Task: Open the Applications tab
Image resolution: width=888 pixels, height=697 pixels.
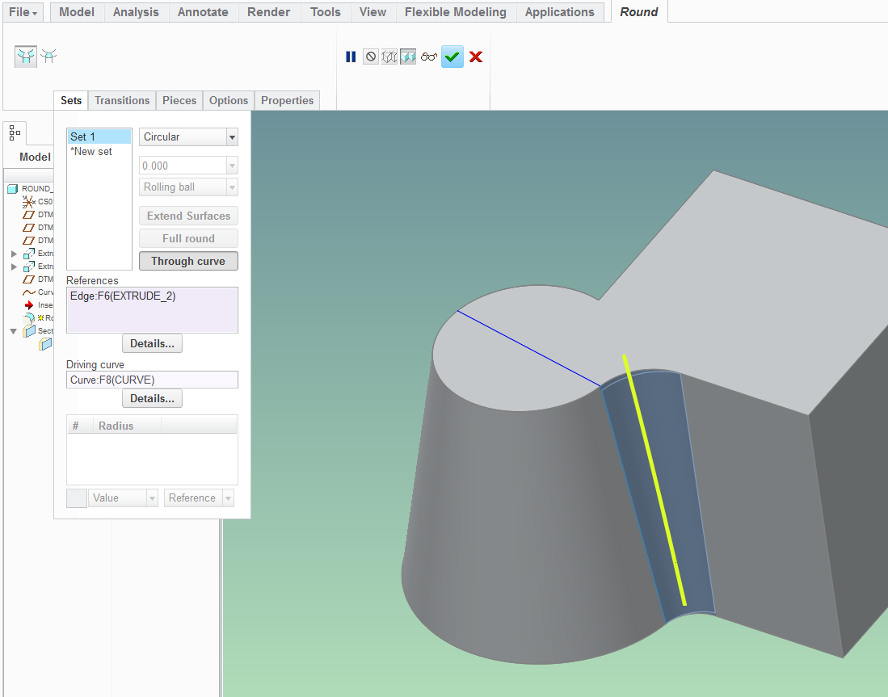Action: pyautogui.click(x=559, y=12)
